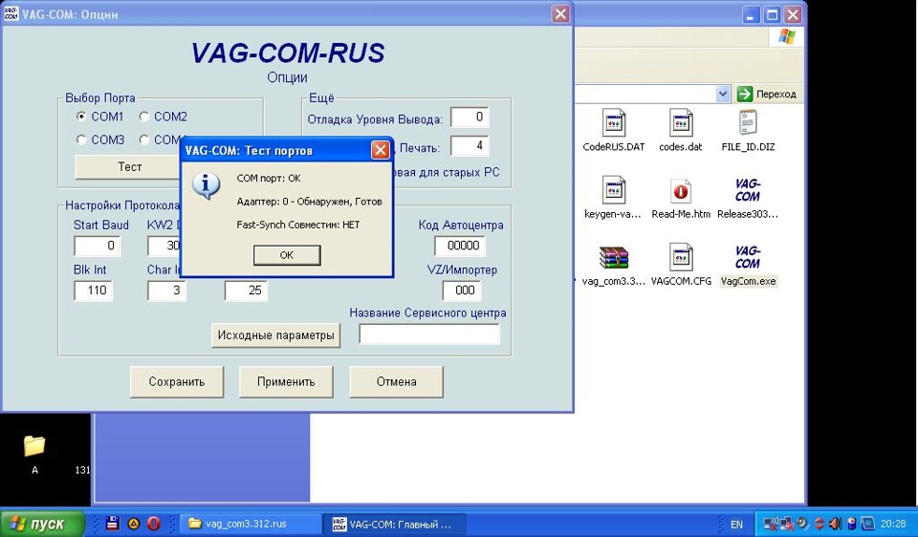Click the tray clock showing 20:28
Screen dimensions: 918x537
pos(893,525)
